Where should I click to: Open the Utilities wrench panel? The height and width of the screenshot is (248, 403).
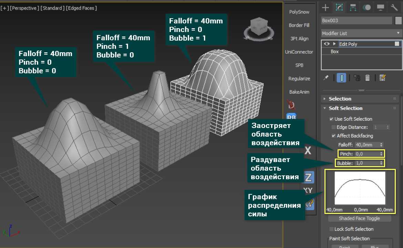[394, 7]
